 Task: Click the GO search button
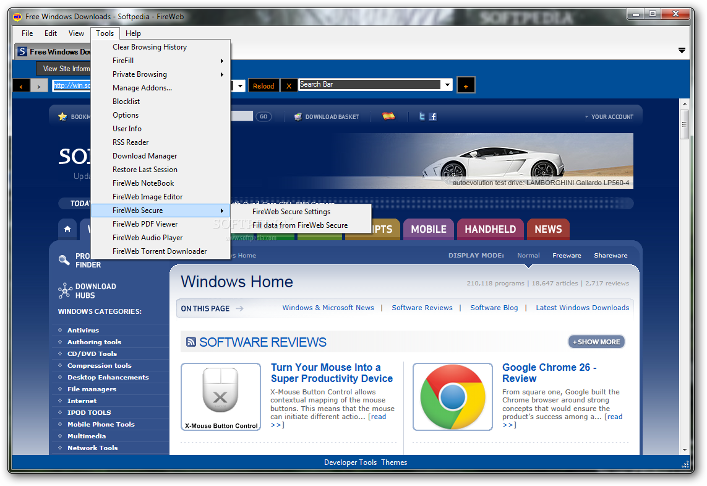[264, 116]
